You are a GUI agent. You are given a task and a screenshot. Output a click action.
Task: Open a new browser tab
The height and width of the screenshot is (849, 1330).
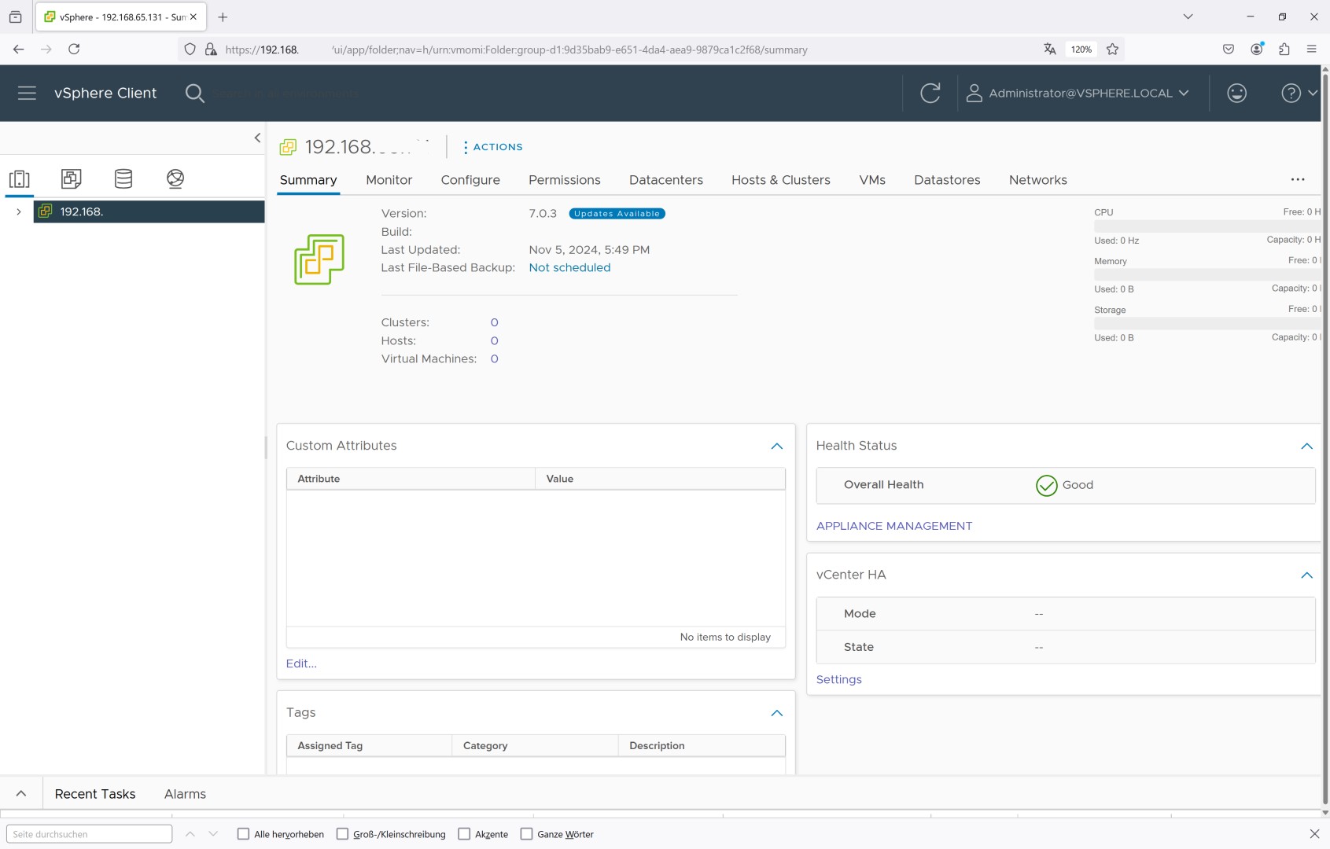(223, 17)
